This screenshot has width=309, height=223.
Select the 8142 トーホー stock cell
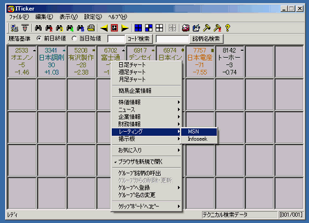pos(230,62)
